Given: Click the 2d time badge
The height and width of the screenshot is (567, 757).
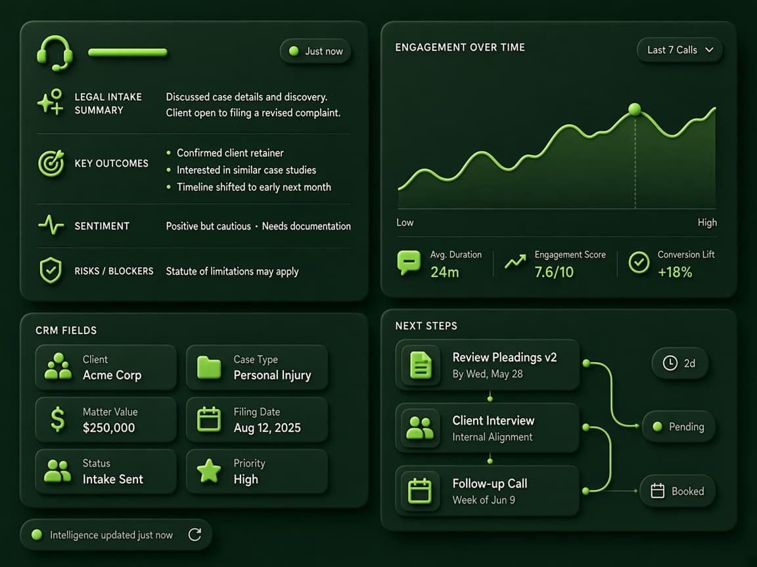Looking at the screenshot, I should 679,363.
